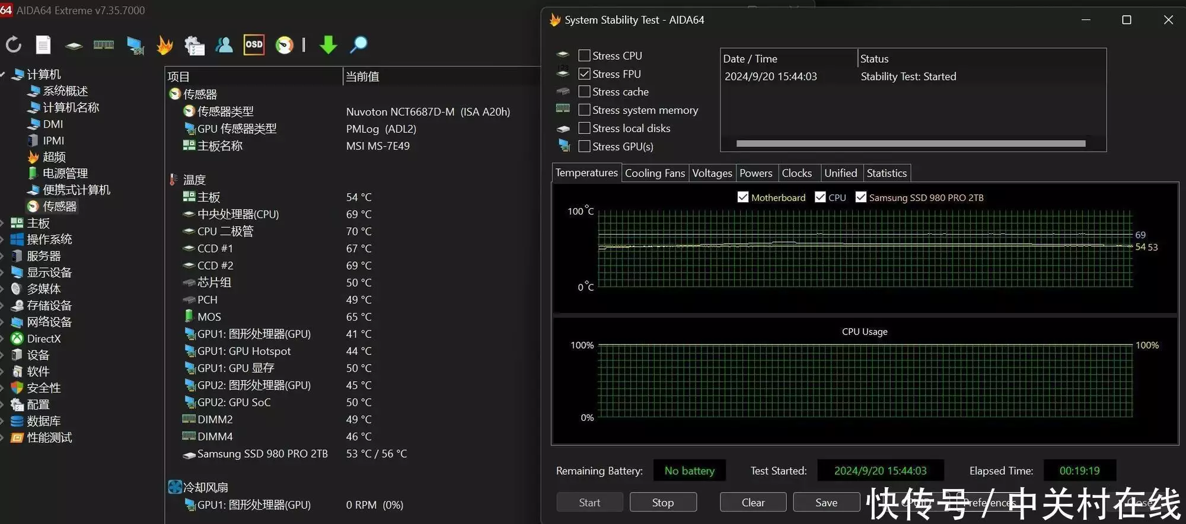Expand the 主板 tree node
Screen dimensions: 1186x524
click(x=2, y=223)
